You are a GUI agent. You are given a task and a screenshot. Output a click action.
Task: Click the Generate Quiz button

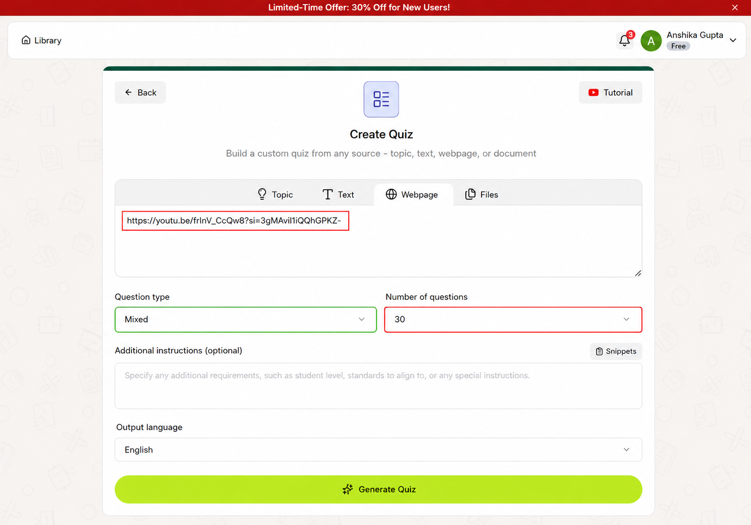tap(378, 489)
